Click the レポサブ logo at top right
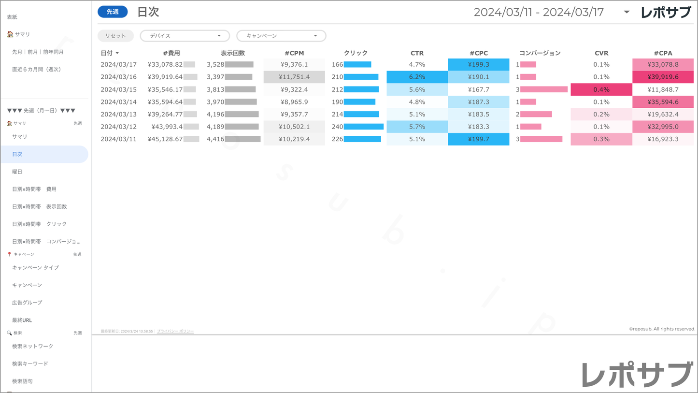 (666, 13)
